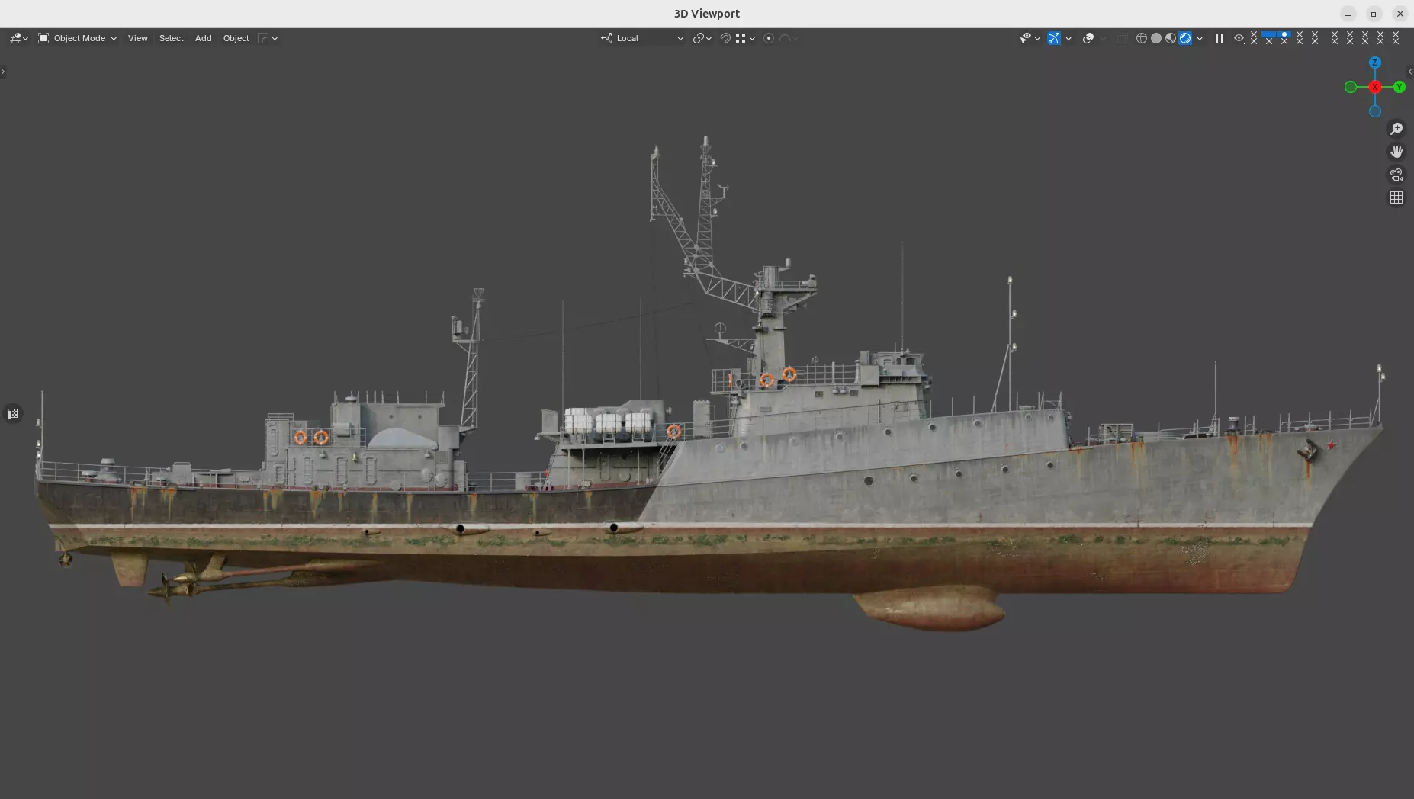Click the zoom magnifier viewport button
This screenshot has height=799, width=1414.
(1396, 129)
